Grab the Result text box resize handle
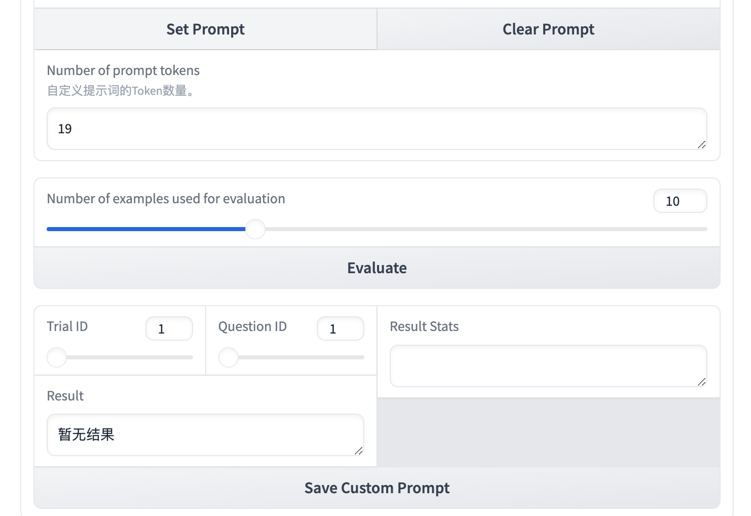The width and height of the screenshot is (751, 516). [x=359, y=451]
